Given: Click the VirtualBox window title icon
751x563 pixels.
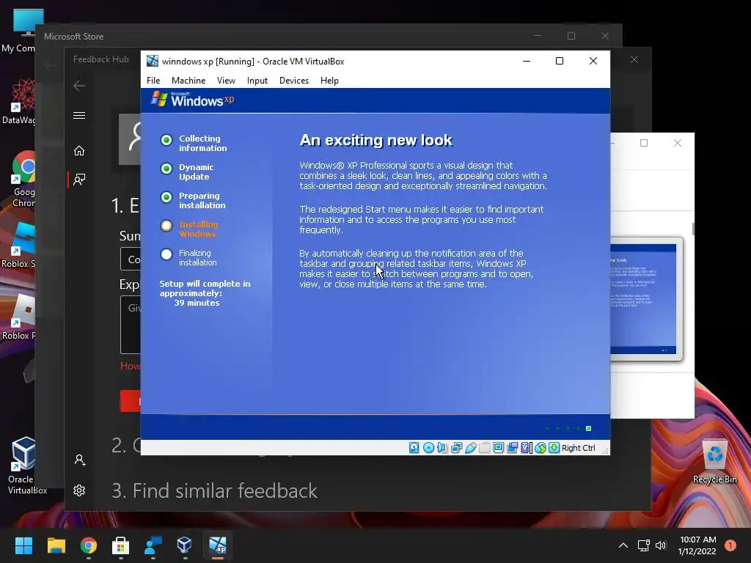Looking at the screenshot, I should (153, 62).
